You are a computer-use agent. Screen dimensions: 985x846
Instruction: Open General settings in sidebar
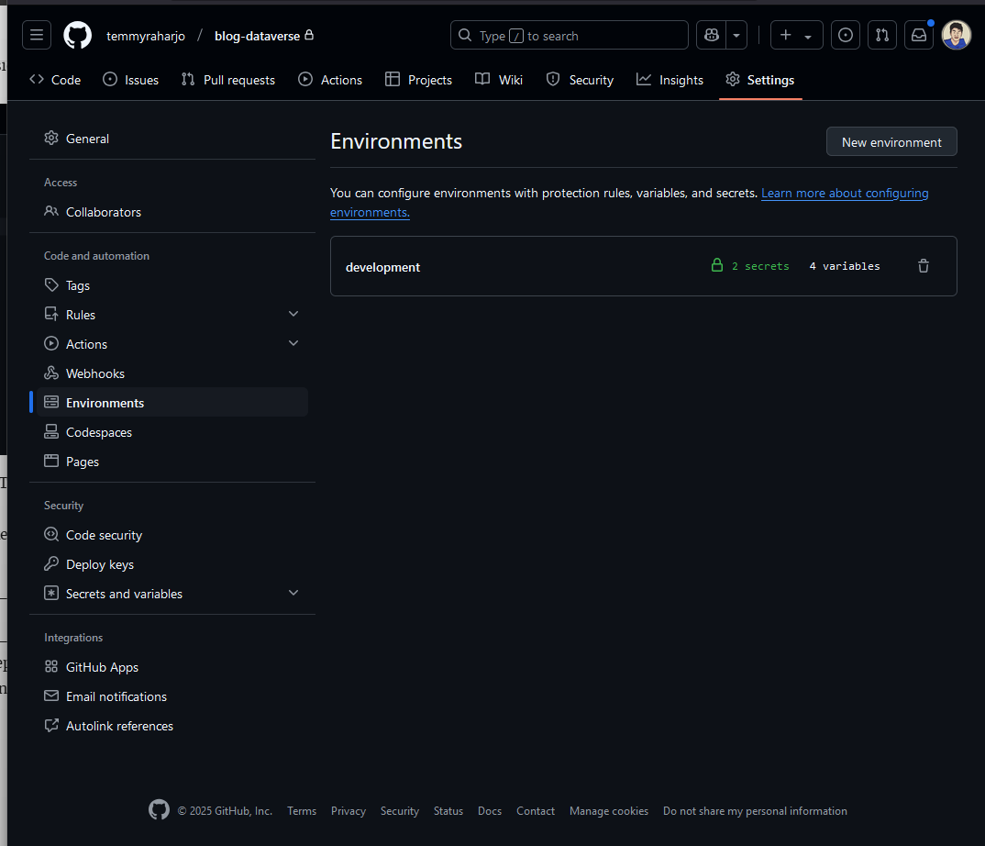pyautogui.click(x=172, y=139)
